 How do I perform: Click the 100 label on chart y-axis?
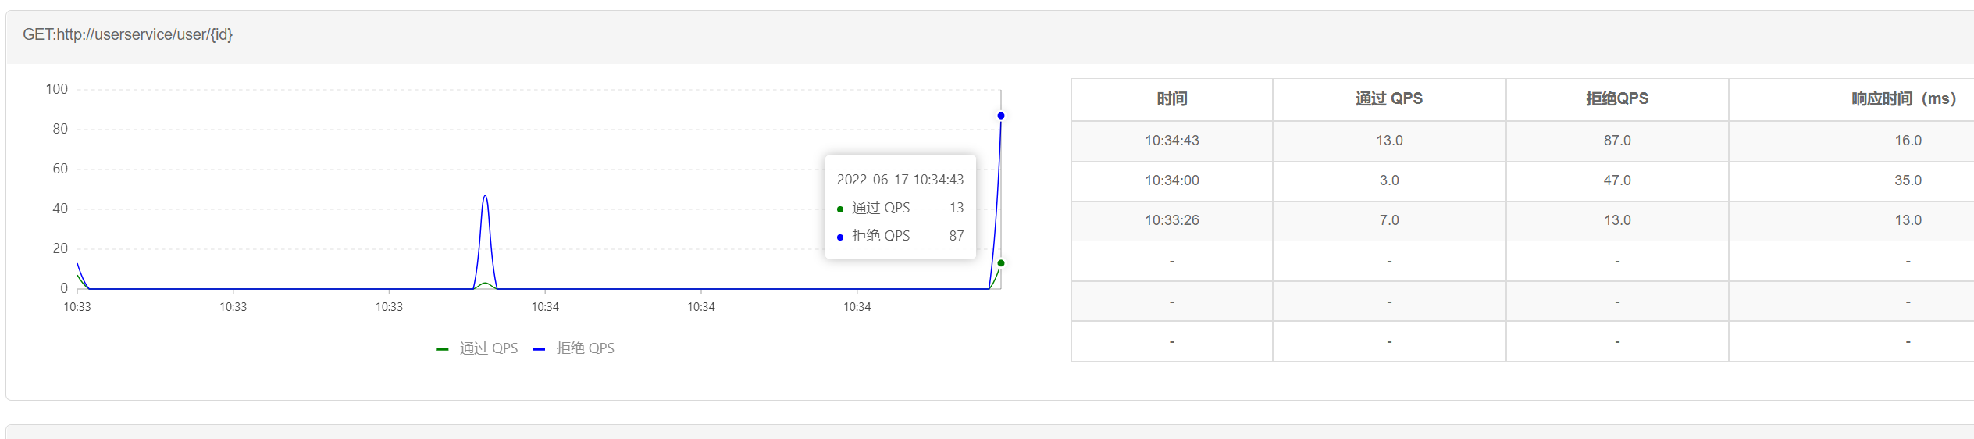(57, 89)
